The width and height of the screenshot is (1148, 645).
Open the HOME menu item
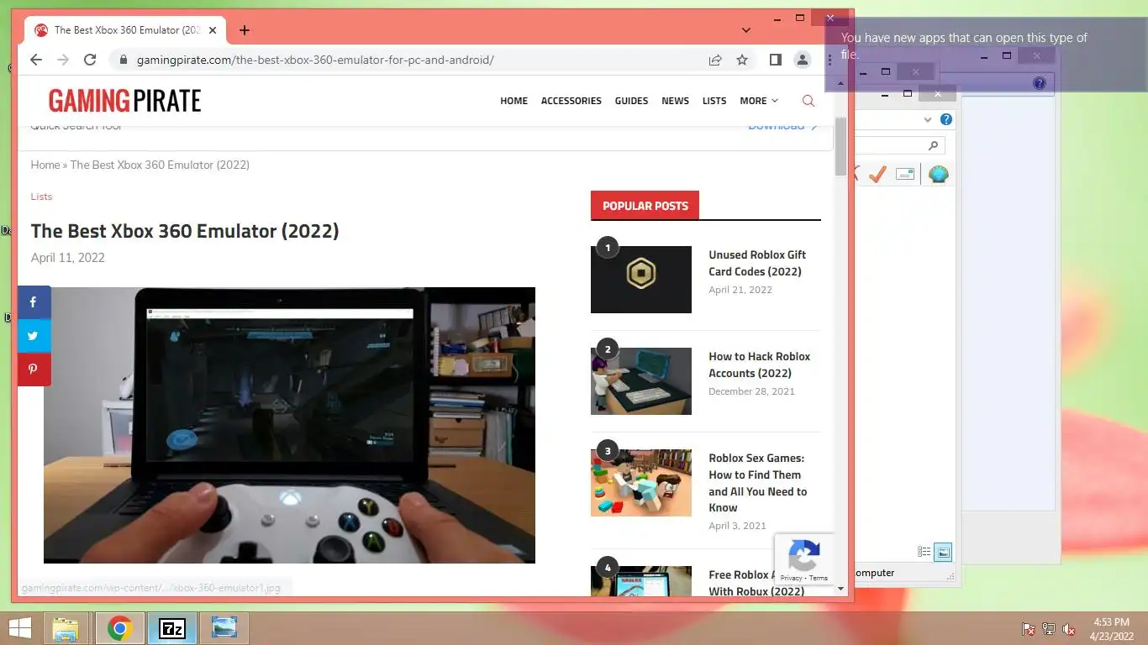coord(514,101)
